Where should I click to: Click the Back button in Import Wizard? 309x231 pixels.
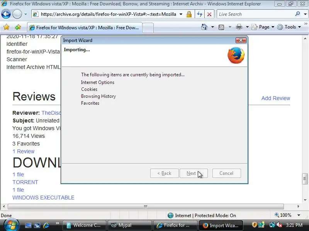[165, 173]
